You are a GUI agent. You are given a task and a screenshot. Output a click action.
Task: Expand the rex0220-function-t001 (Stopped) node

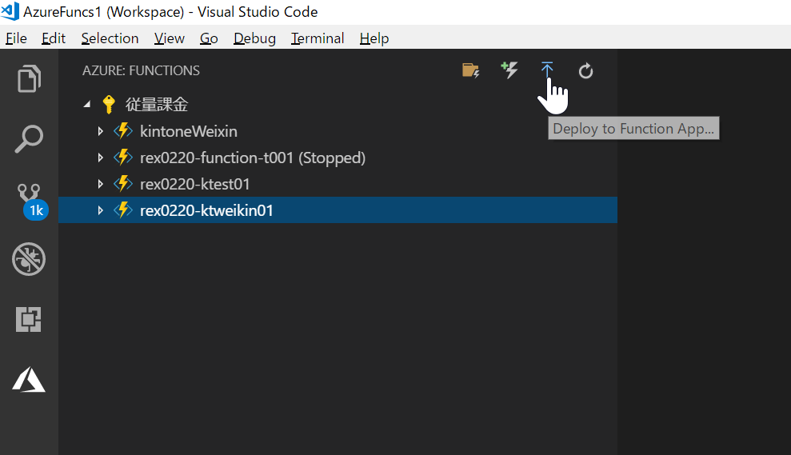pyautogui.click(x=101, y=158)
